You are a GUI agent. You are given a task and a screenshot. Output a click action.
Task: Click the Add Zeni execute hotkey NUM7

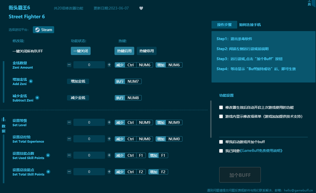(x=128, y=81)
